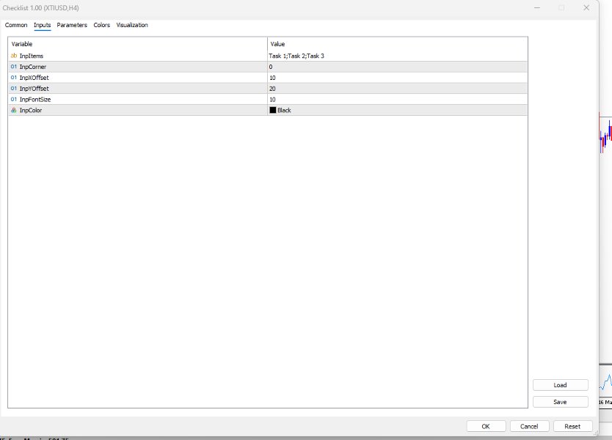Click the OK button
612x440 pixels.
point(486,426)
